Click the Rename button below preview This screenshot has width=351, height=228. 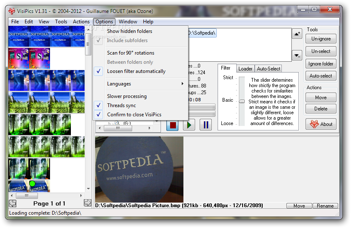[325, 206]
